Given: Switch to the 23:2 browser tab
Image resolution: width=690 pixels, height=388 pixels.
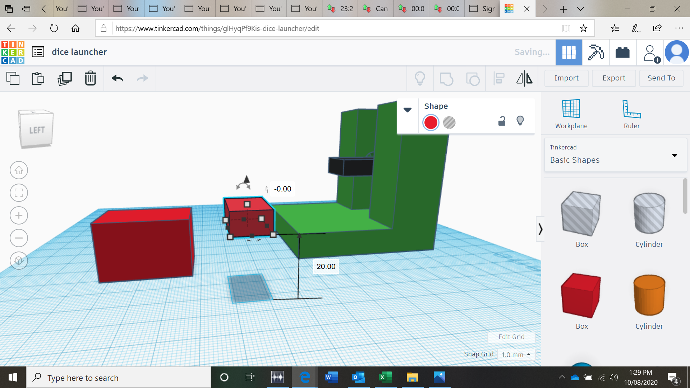Looking at the screenshot, I should [340, 9].
